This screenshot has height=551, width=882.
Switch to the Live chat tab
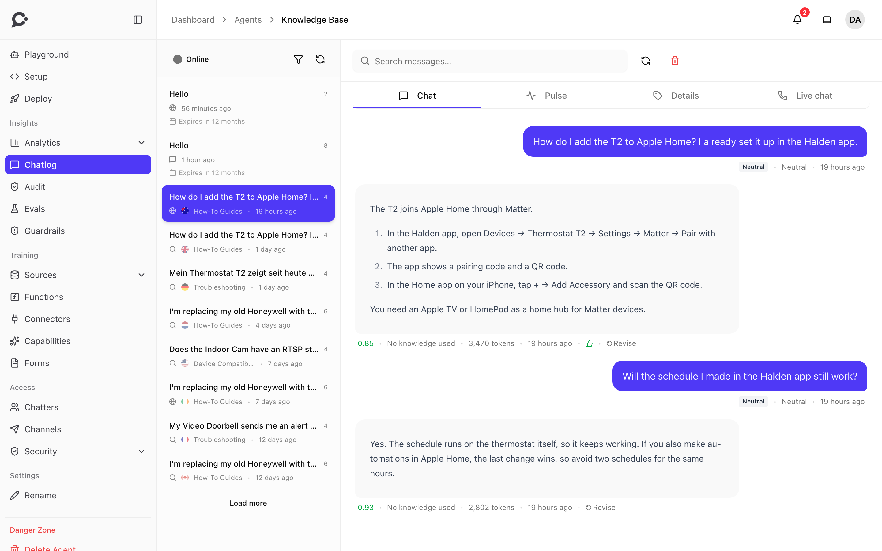pyautogui.click(x=805, y=96)
